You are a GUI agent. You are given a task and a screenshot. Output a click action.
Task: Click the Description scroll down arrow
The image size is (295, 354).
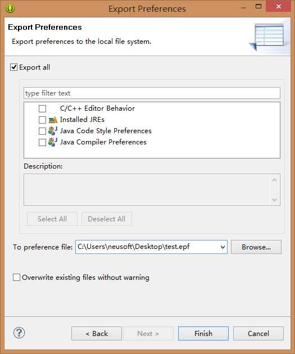pos(274,200)
